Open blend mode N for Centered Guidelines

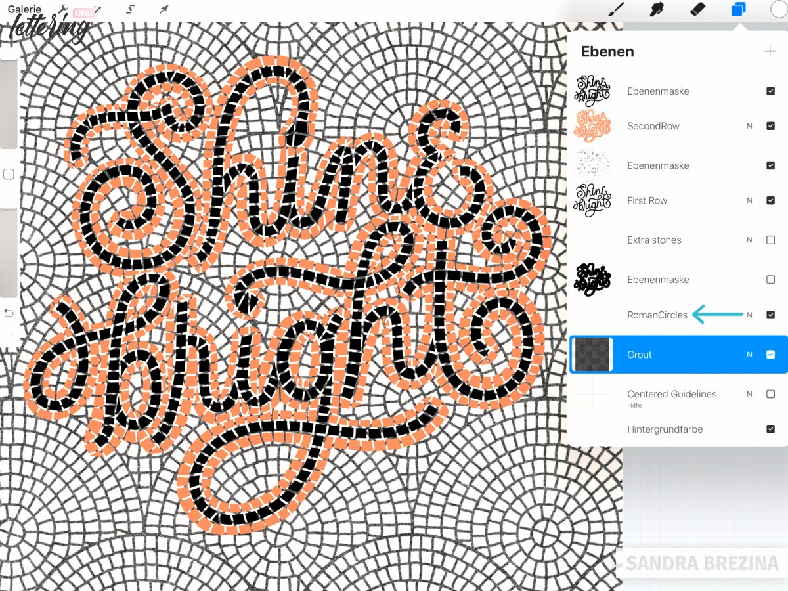(749, 394)
